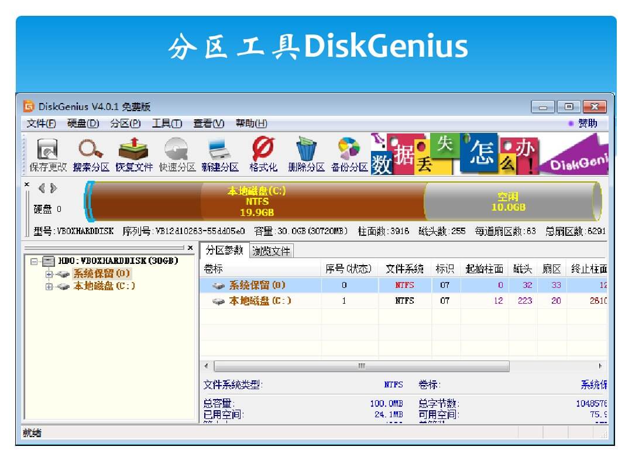
Task: Select the 空闲 10.0GB free space bar
Action: click(508, 202)
